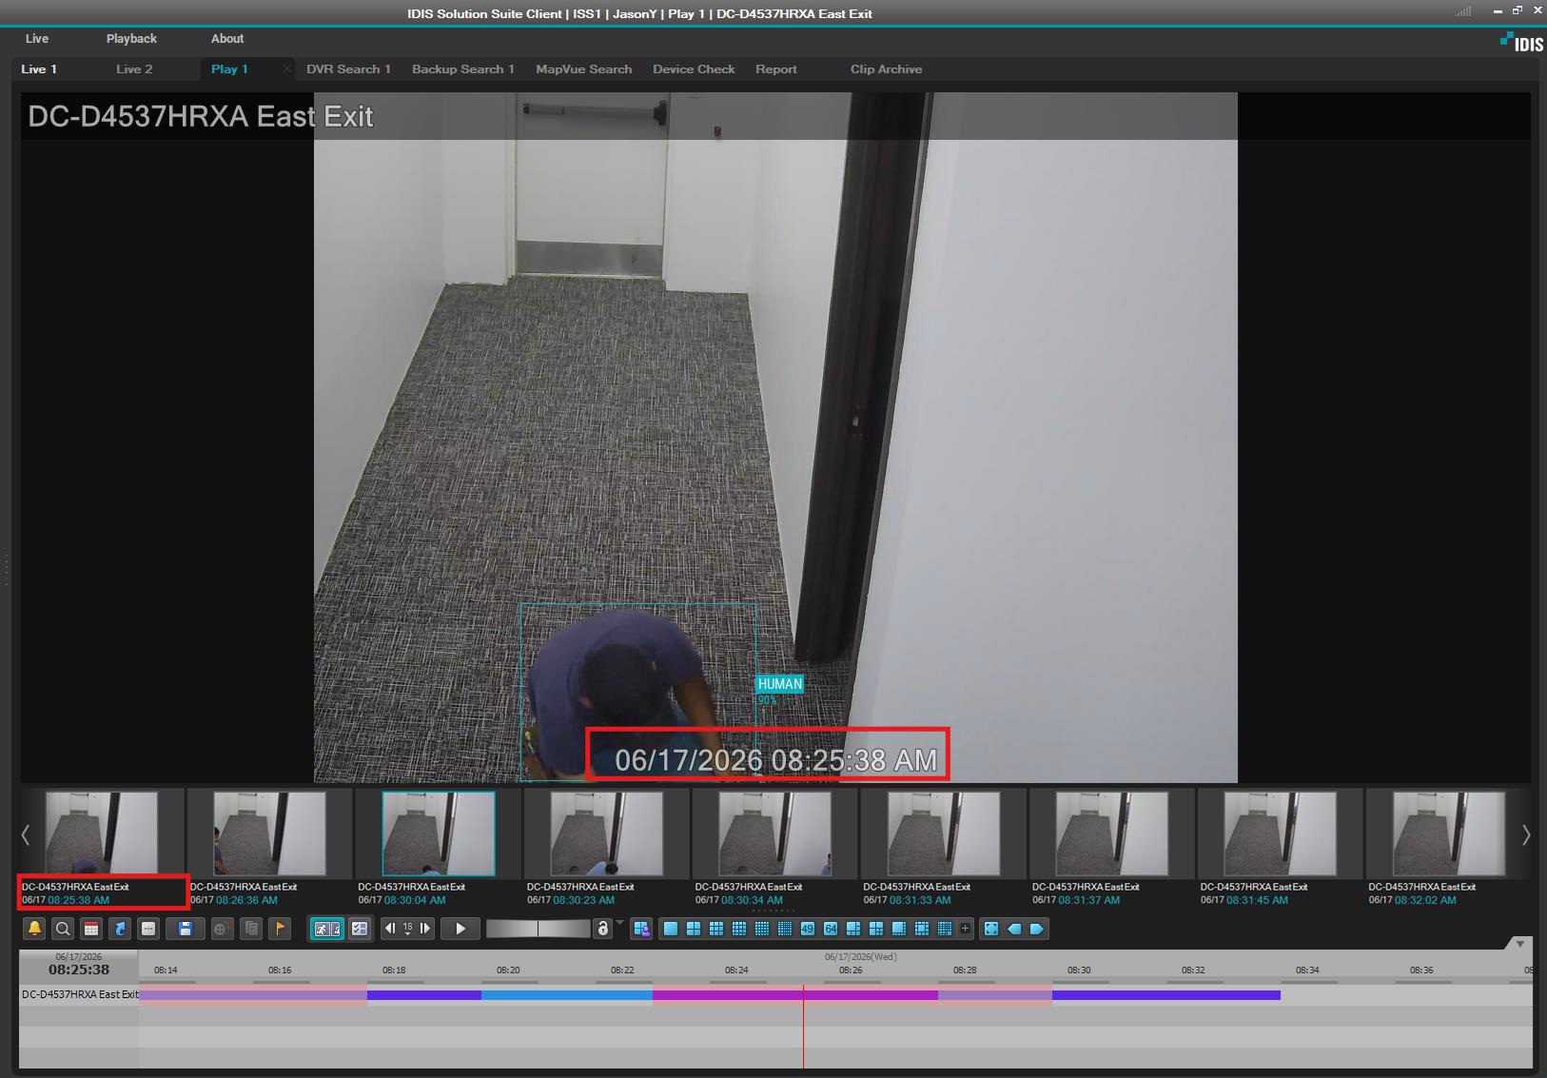This screenshot has height=1078, width=1547.
Task: Switch to the DVR Search 1 tab
Action: click(x=348, y=69)
